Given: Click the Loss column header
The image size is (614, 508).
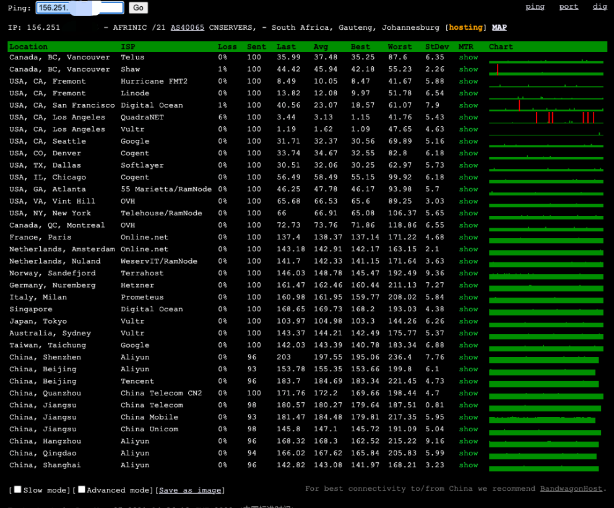Looking at the screenshot, I should click(x=227, y=46).
